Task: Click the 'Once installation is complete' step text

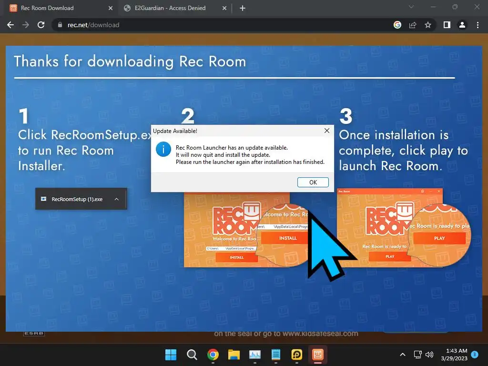Action: [403, 150]
